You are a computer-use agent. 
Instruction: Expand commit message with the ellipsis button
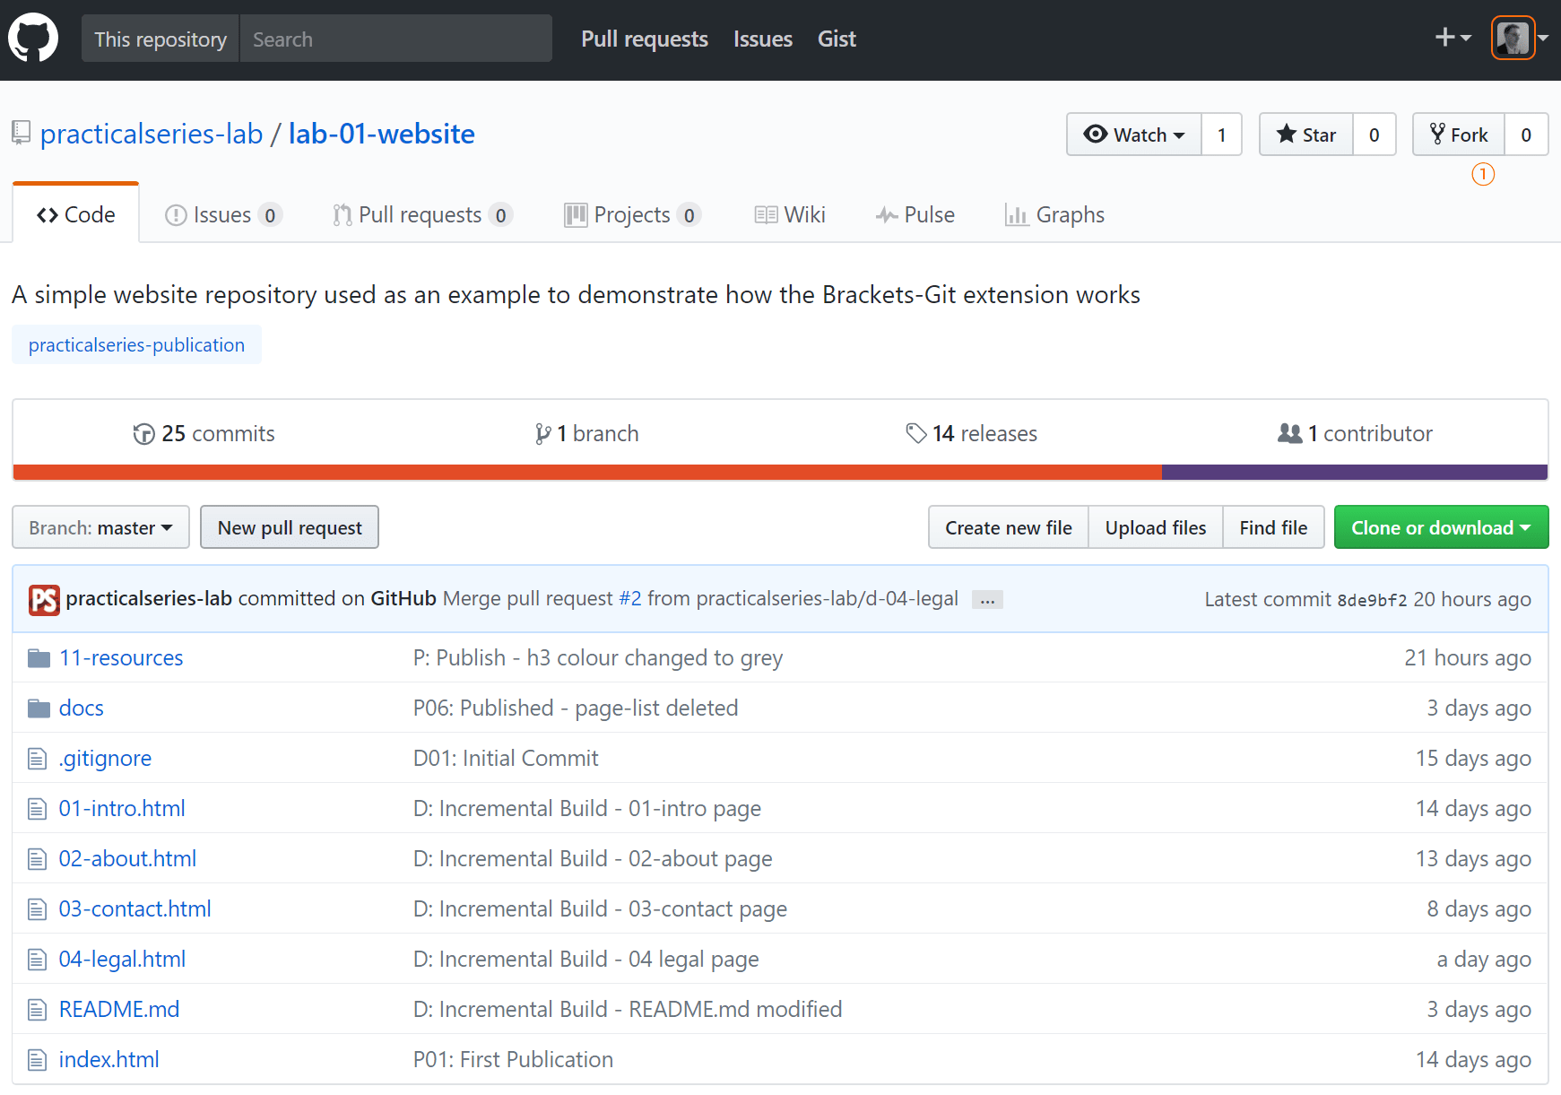[x=987, y=600]
